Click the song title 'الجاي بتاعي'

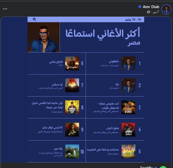point(56,62)
